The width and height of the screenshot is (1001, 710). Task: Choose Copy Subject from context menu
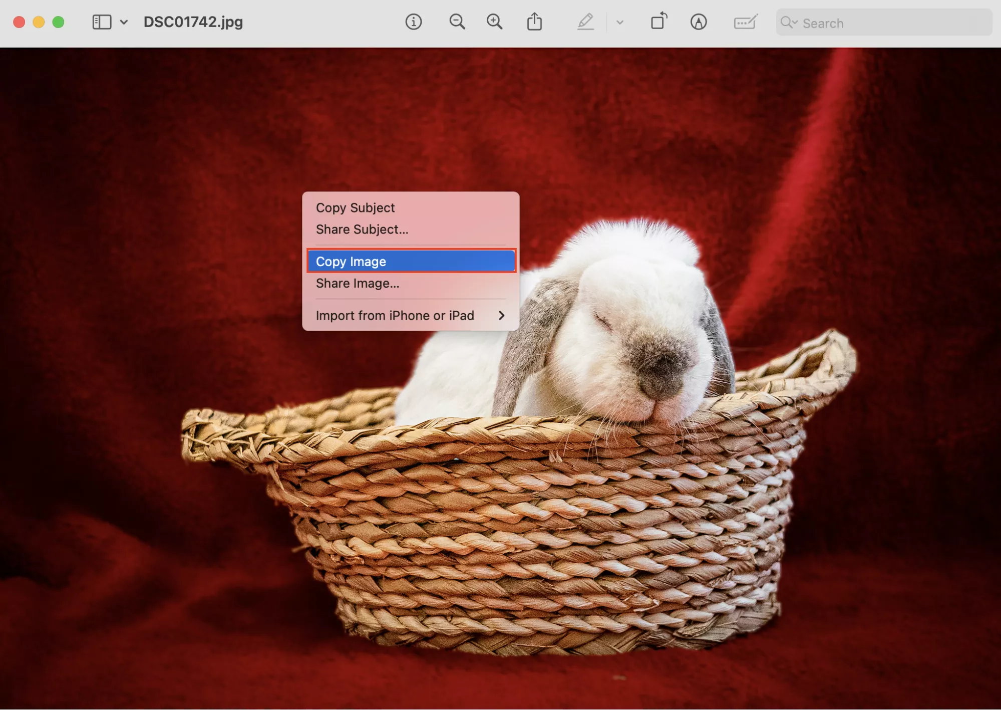(x=355, y=207)
